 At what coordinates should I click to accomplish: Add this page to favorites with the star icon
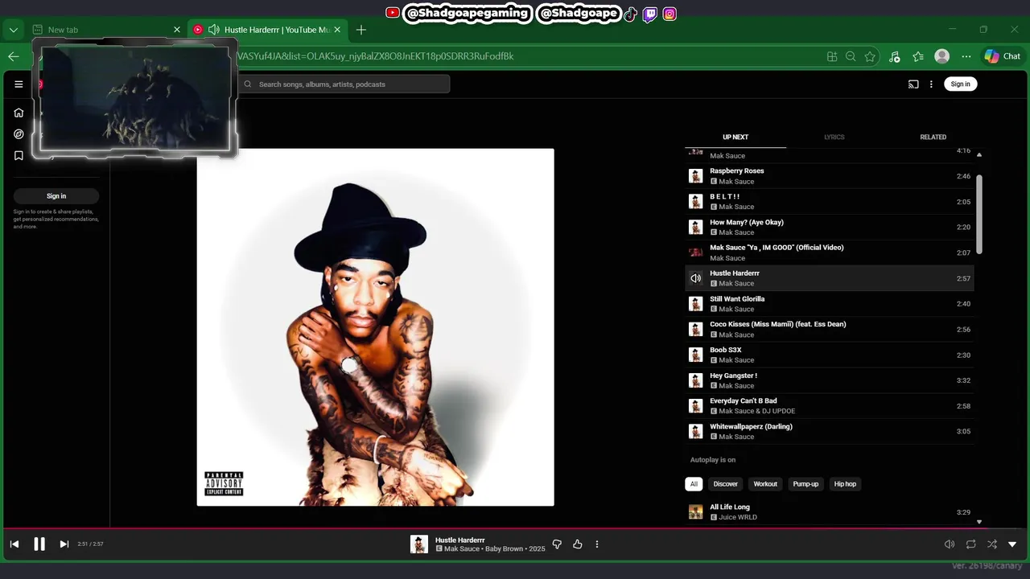pos(870,56)
